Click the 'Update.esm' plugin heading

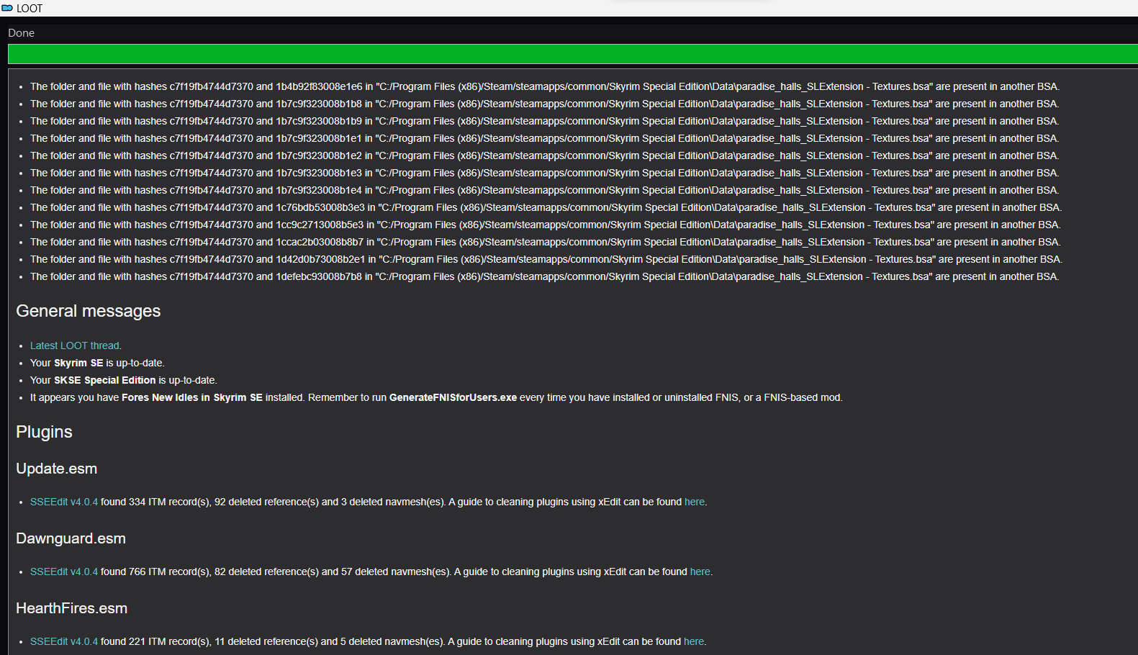pos(57,469)
